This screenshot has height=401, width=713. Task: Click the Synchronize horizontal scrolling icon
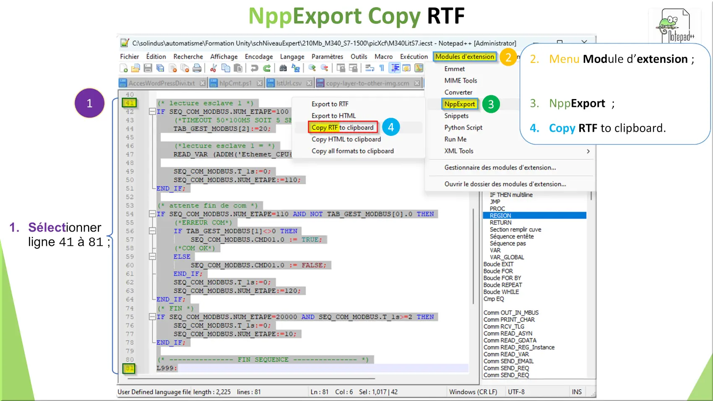[x=353, y=68]
